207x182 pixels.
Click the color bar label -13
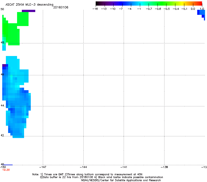[x=104, y=9]
